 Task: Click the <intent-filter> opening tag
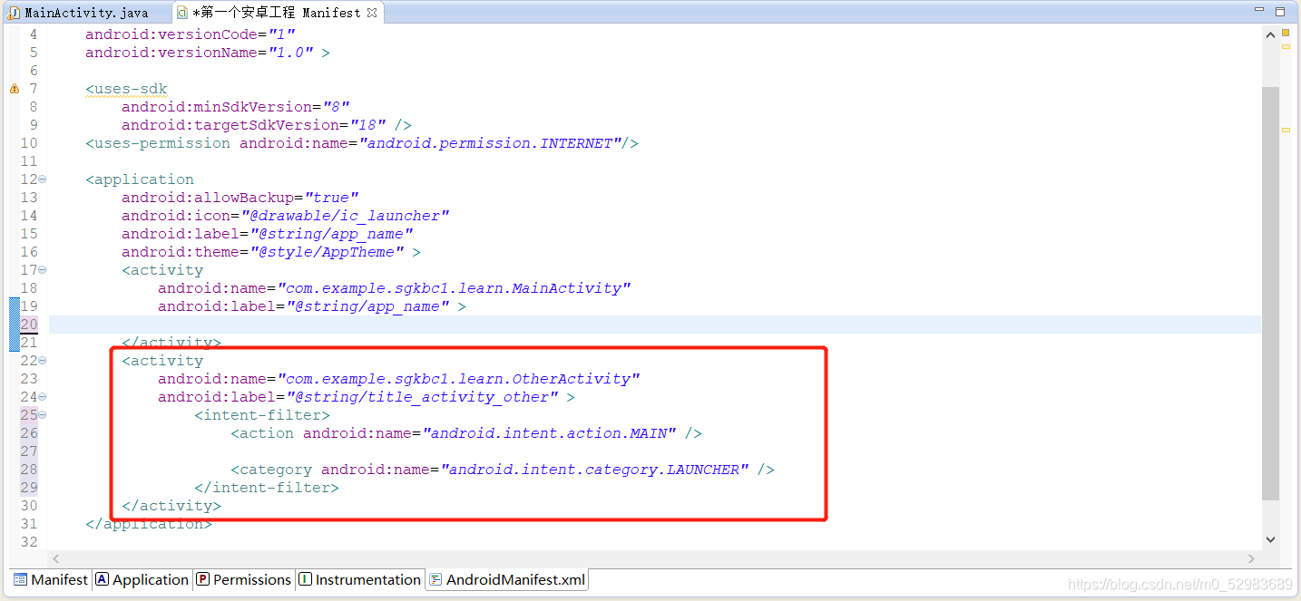262,415
